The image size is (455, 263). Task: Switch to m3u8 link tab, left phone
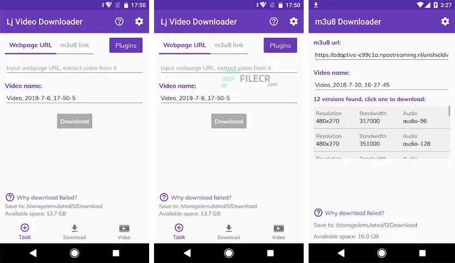(x=75, y=46)
